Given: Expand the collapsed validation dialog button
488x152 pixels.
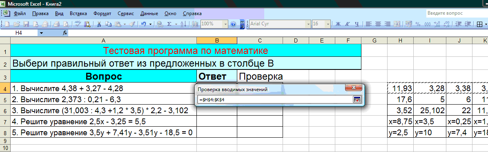Looking at the screenshot, I should click(357, 99).
